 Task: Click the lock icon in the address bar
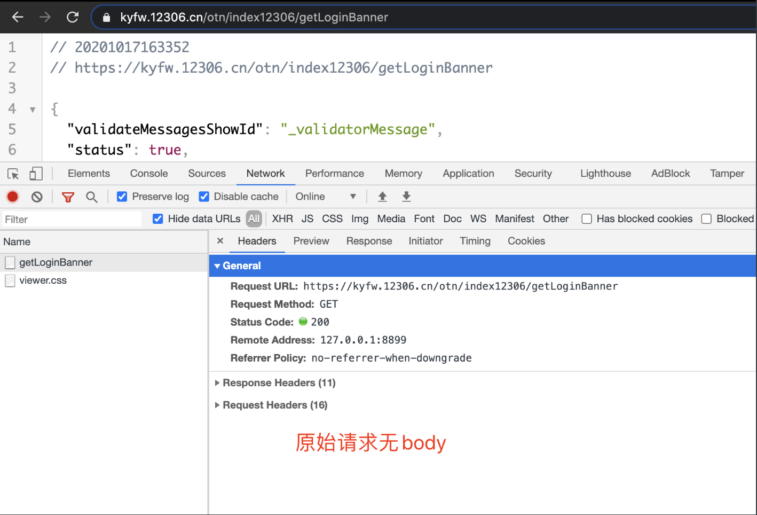pyautogui.click(x=106, y=18)
